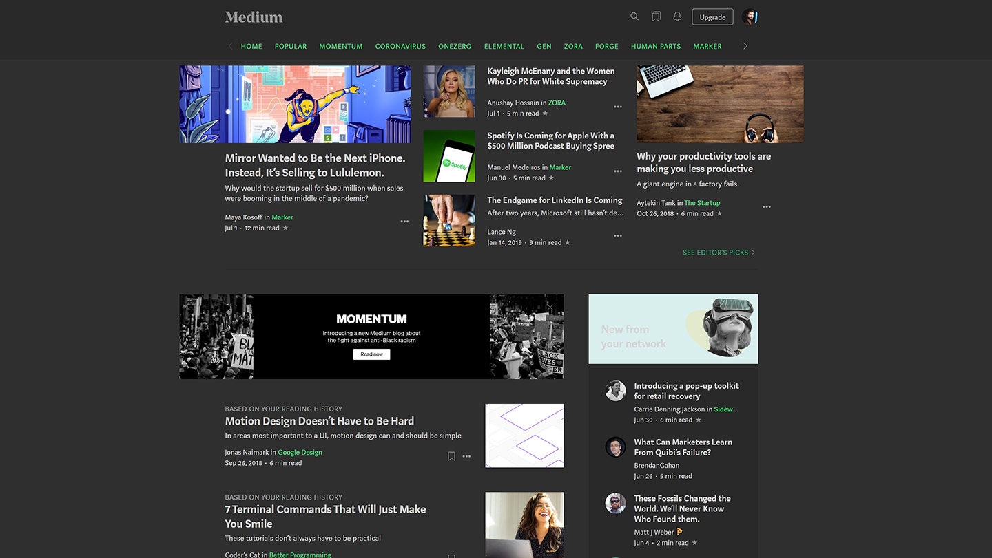Viewport: 992px width, 558px height.
Task: Open the options menu on the LinkedIn story
Action: pos(618,235)
